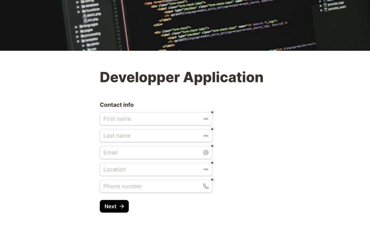Screen dimensions: 370x230
Task: Click the Phone number input field
Action: point(156,186)
